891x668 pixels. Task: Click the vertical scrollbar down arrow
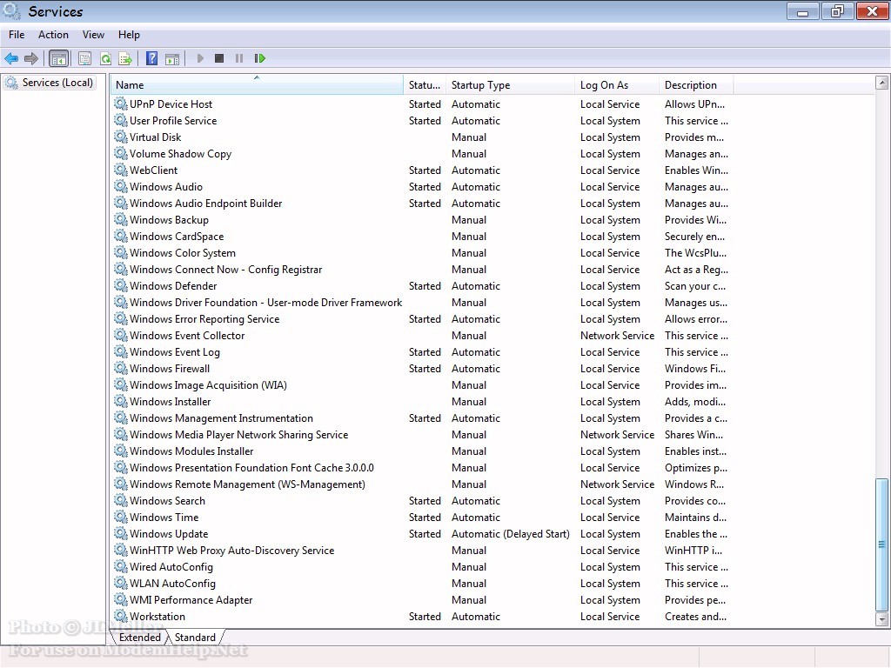[x=882, y=619]
